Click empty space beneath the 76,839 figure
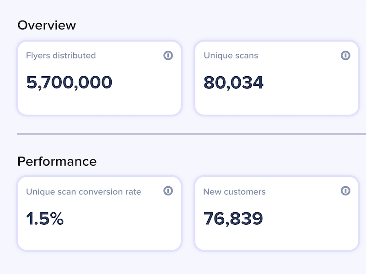 click(x=277, y=238)
